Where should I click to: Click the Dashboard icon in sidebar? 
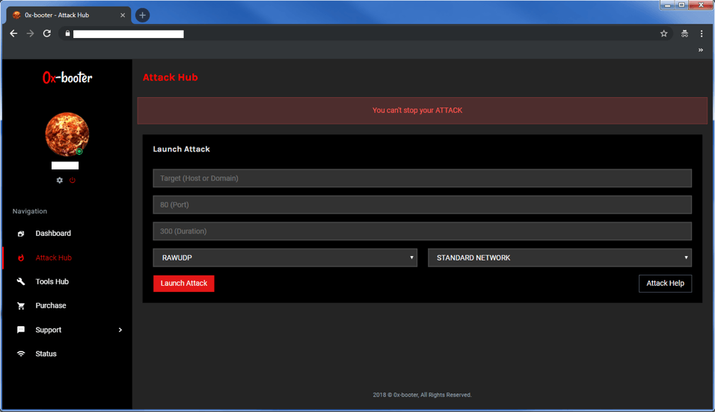click(x=21, y=234)
